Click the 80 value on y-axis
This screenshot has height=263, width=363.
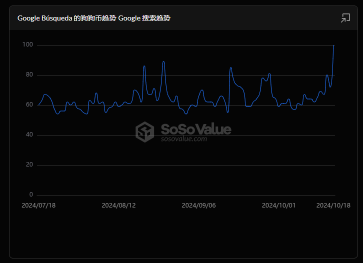click(29, 75)
